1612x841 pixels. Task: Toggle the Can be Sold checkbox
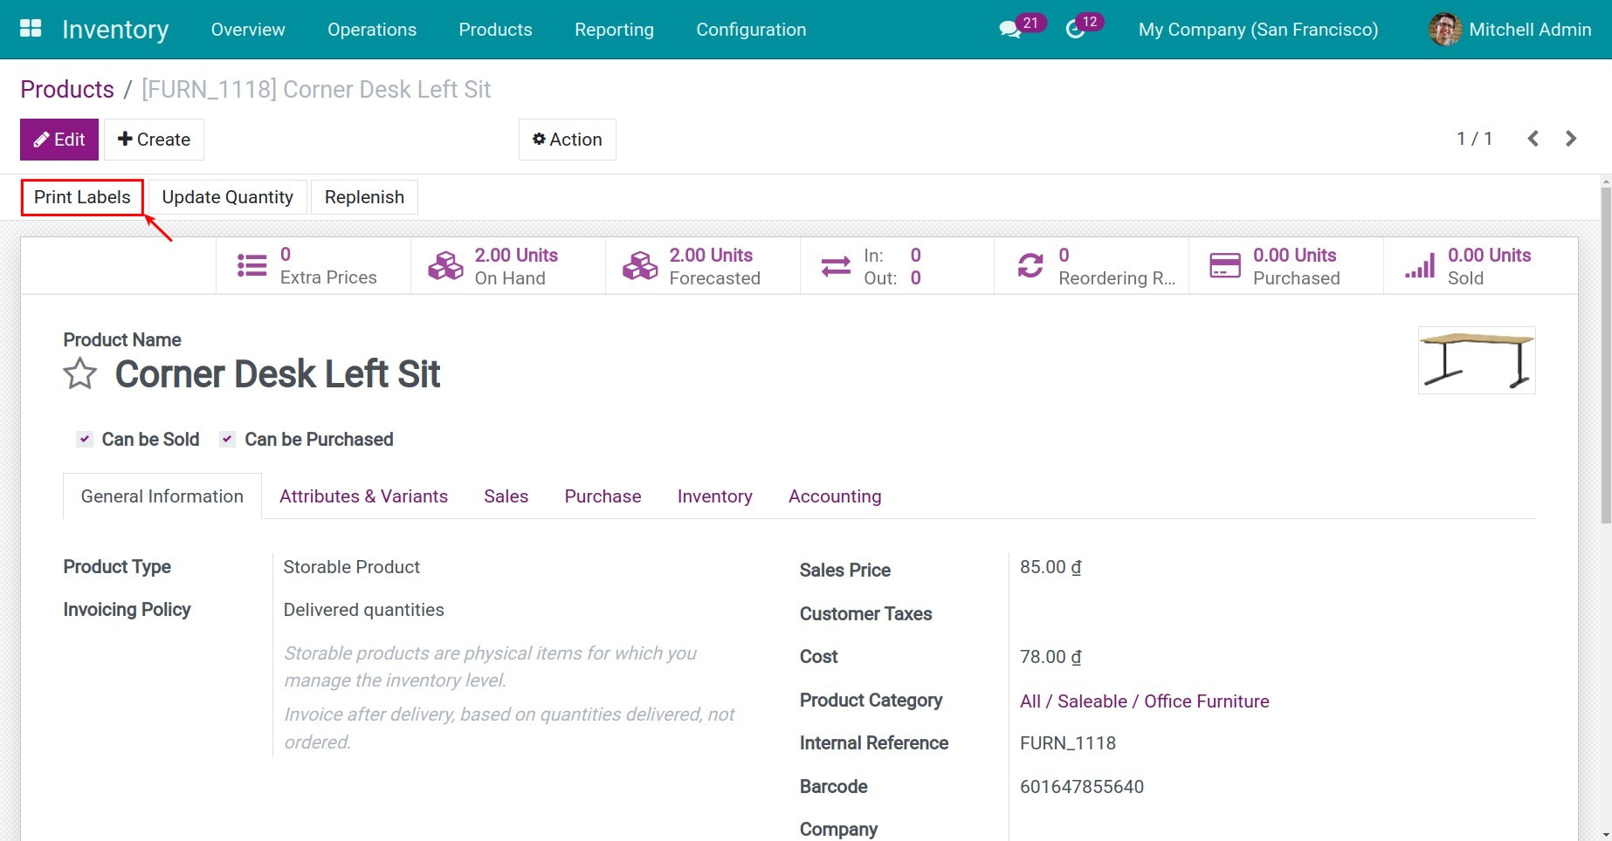pyautogui.click(x=85, y=439)
